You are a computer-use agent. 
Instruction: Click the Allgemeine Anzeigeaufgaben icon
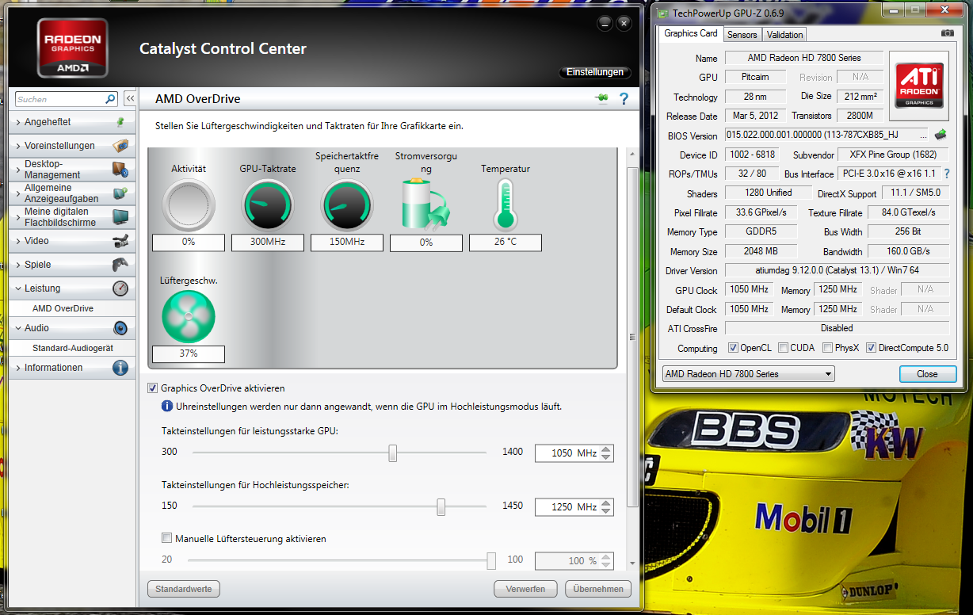coord(120,193)
